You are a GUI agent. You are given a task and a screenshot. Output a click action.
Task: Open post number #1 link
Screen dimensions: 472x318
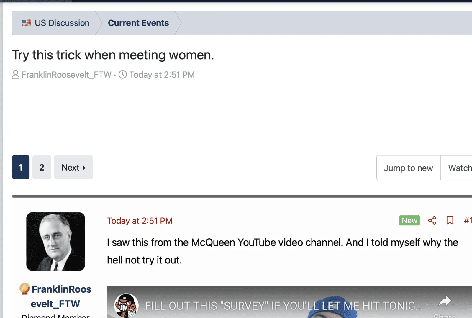tap(468, 220)
